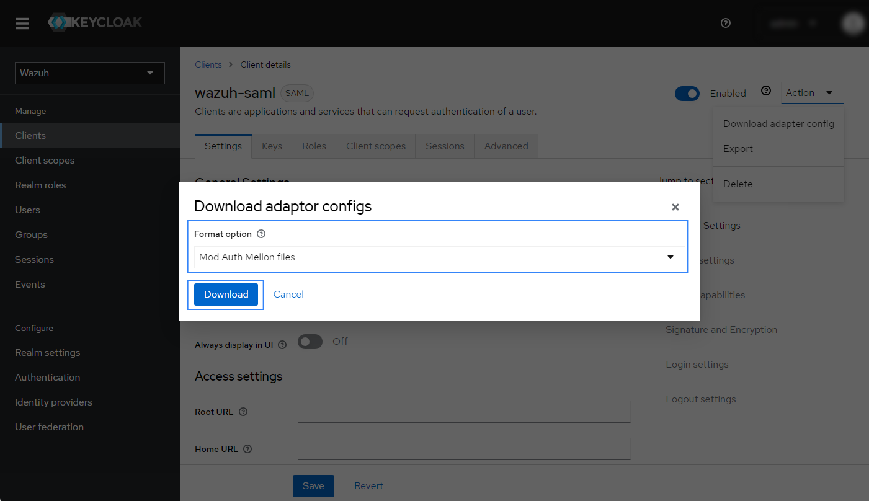Screen dimensions: 869x501
Task: Open Identity providers in the sidebar
Action: tap(53, 402)
